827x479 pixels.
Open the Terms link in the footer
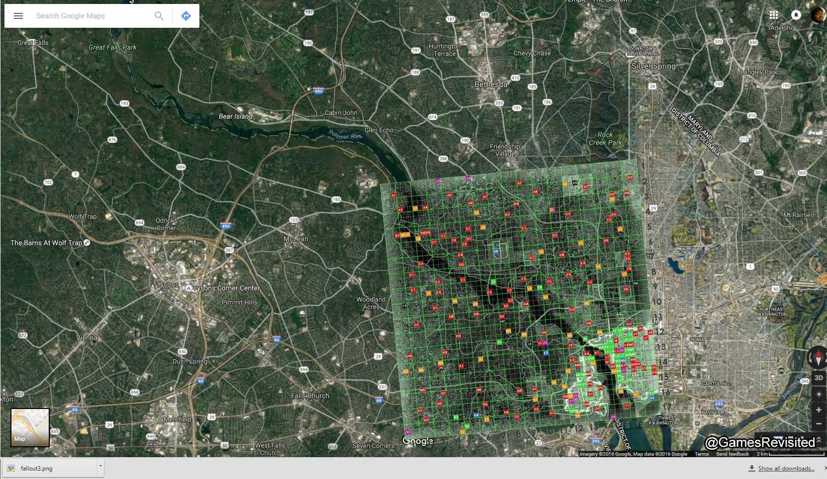tap(701, 454)
